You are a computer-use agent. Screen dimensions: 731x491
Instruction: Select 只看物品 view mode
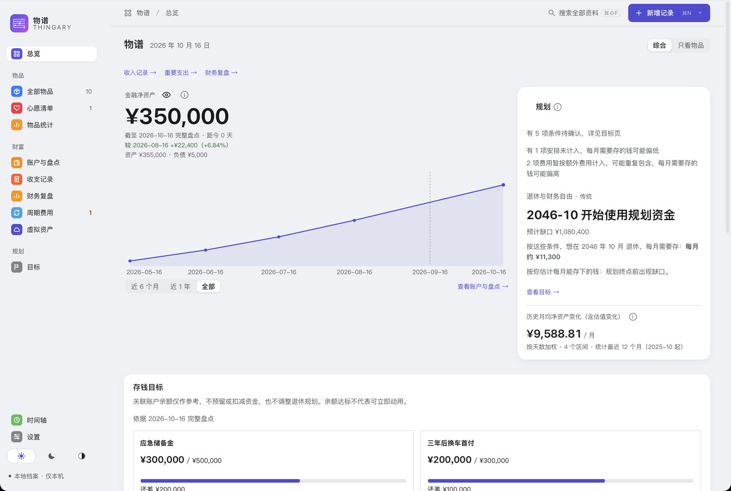691,46
